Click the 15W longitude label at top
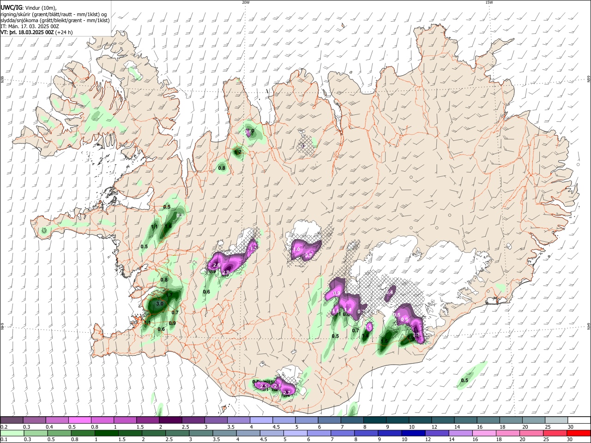Viewport: 591px width, 443px height. tap(489, 2)
